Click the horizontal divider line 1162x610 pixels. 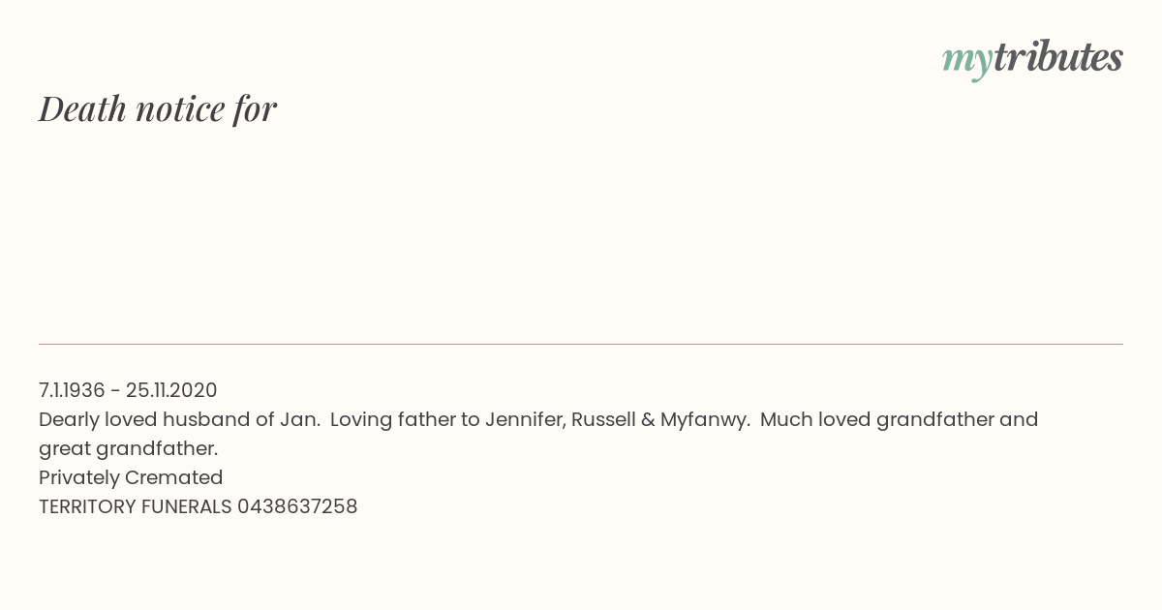tap(581, 344)
